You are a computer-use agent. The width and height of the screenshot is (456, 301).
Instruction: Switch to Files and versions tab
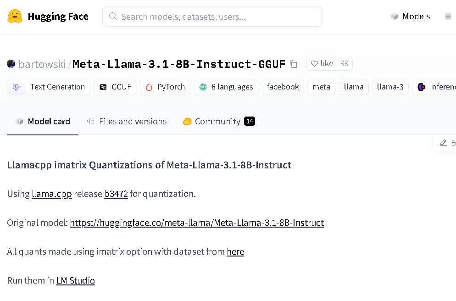pyautogui.click(x=127, y=122)
